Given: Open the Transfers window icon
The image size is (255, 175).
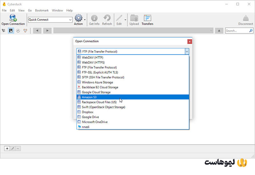Looking at the screenshot, I should (148, 18).
